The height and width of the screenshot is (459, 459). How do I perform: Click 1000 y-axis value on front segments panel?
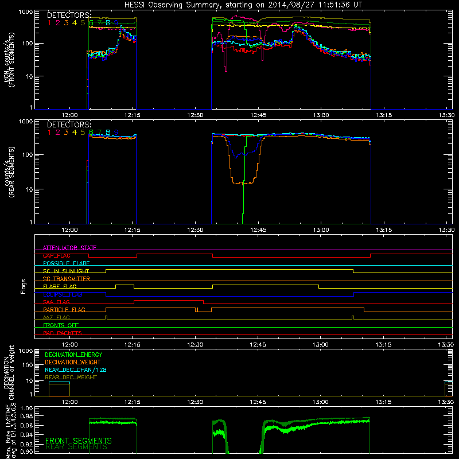pos(26,12)
